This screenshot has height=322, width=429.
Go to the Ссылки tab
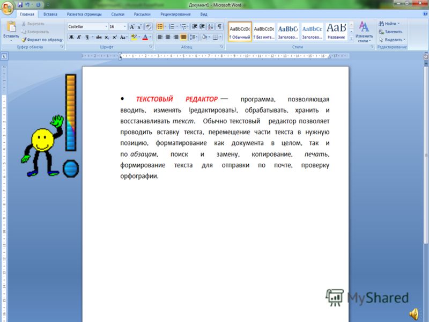[118, 14]
